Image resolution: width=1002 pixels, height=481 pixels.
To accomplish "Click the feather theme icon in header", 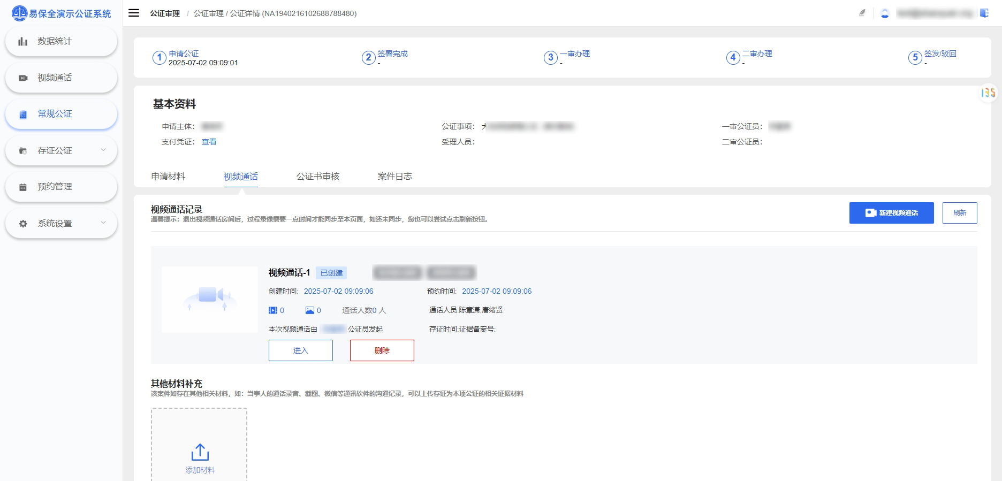I will [x=862, y=13].
